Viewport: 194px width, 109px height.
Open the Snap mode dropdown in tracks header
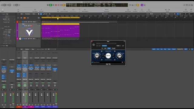tap(156, 14)
